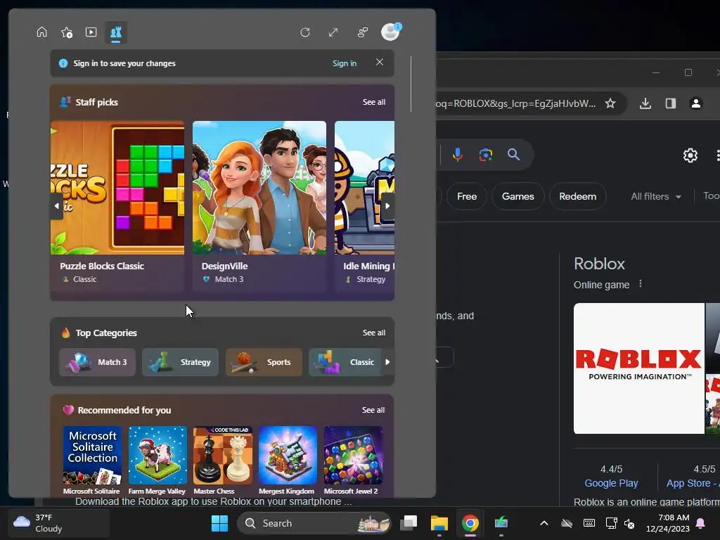The height and width of the screenshot is (540, 720).
Task: Show hidden system tray icons
Action: (544, 523)
